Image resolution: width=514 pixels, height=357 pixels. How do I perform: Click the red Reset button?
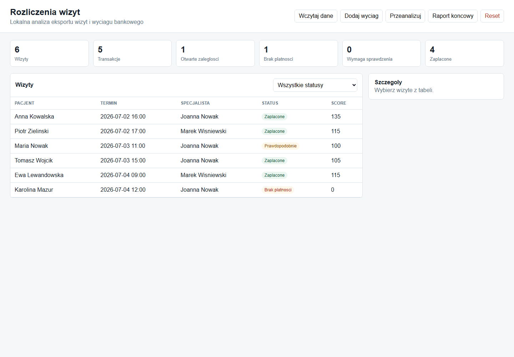(492, 16)
